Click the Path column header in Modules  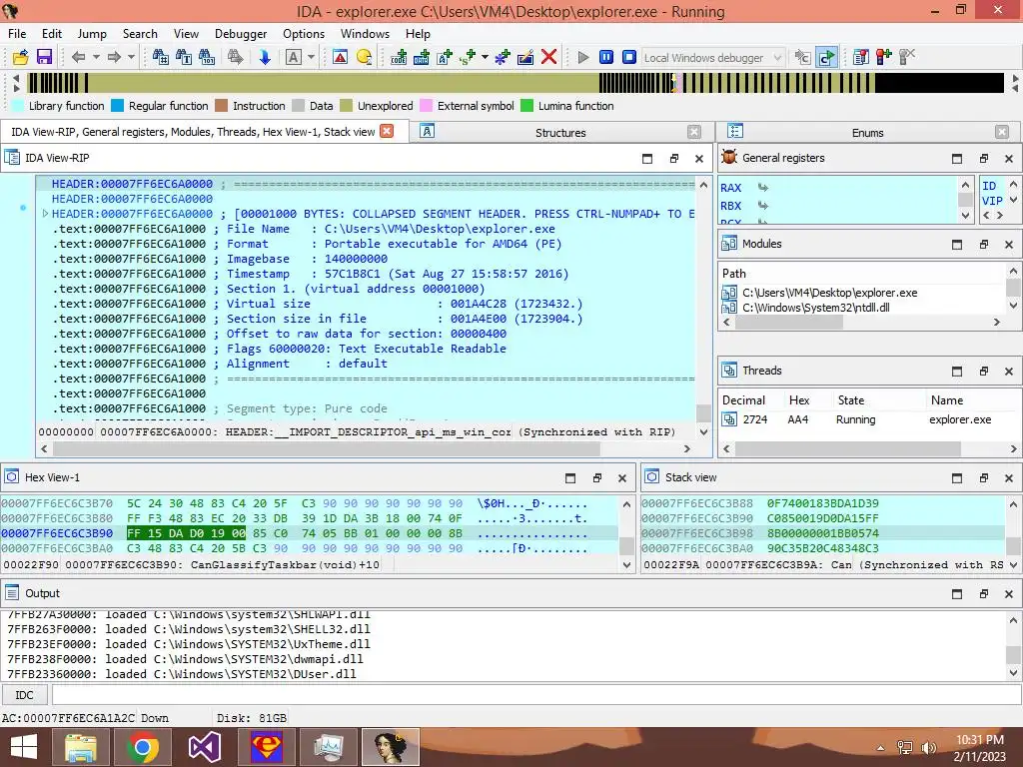click(x=734, y=274)
